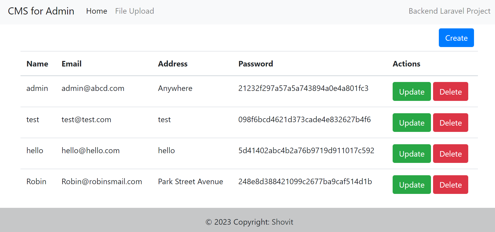Click the Email column header
The image size is (495, 232).
(x=71, y=64)
